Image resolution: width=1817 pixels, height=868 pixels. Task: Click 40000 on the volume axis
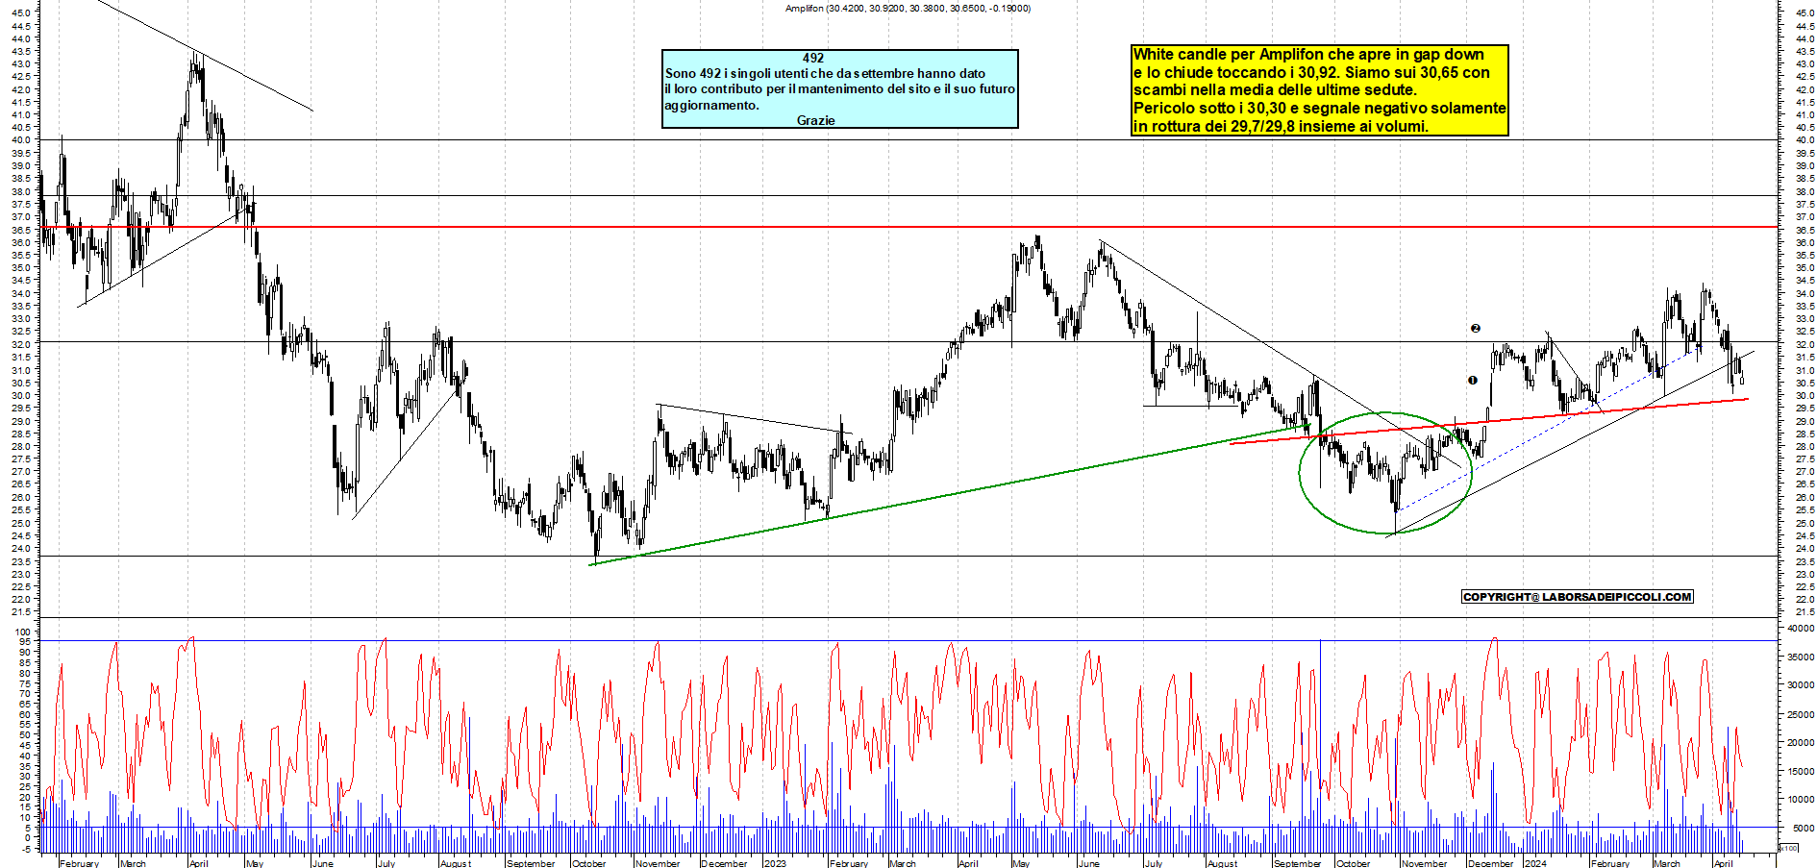click(1801, 629)
